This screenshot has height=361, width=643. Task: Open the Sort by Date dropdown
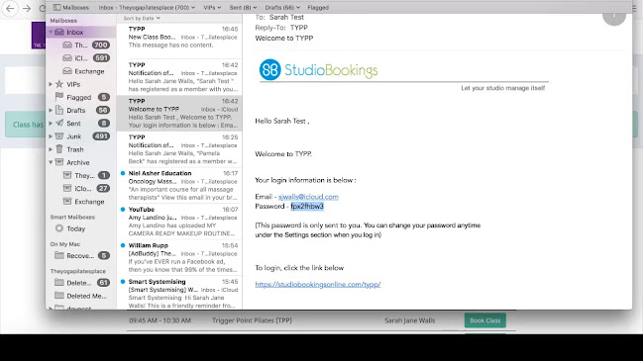tap(142, 19)
